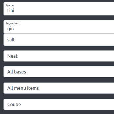The image size is (114, 114).
Task: Click blank space inside the Coupe box
Action: click(67, 104)
